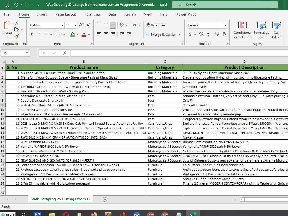
Task: Click horizontal scrollbar left arrow
Action: [x=242, y=199]
